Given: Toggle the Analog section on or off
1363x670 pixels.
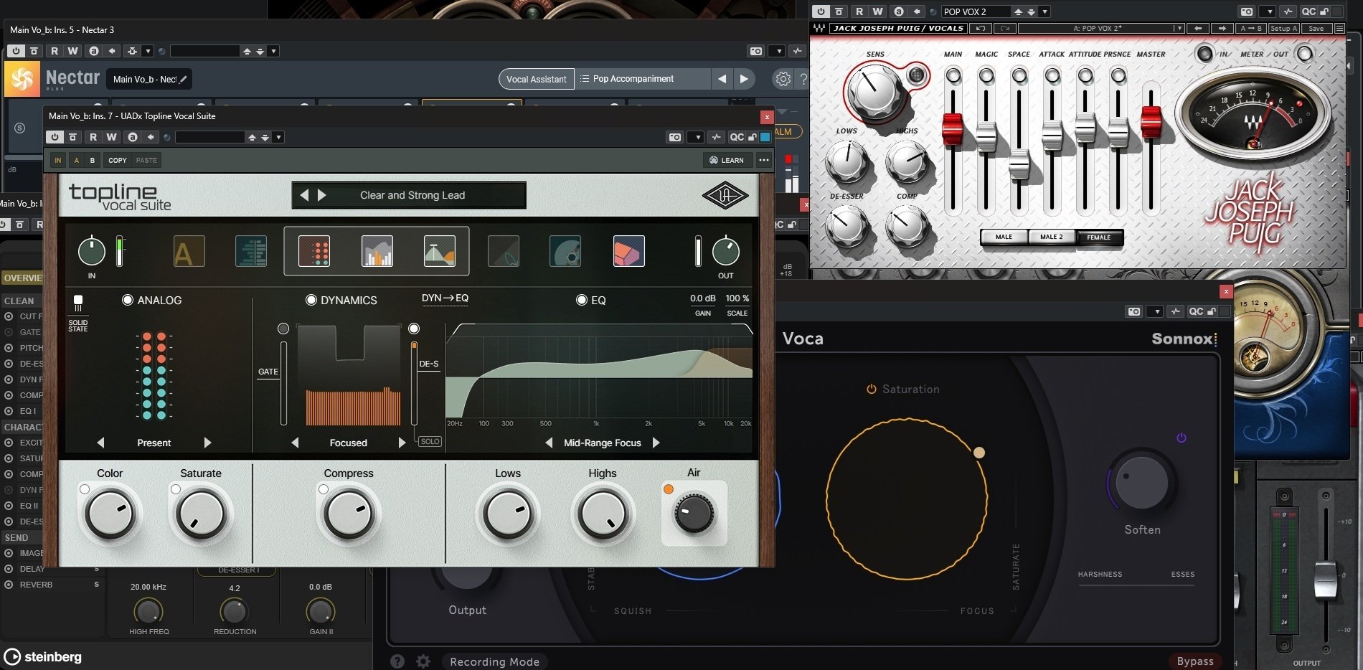Looking at the screenshot, I should pos(128,300).
